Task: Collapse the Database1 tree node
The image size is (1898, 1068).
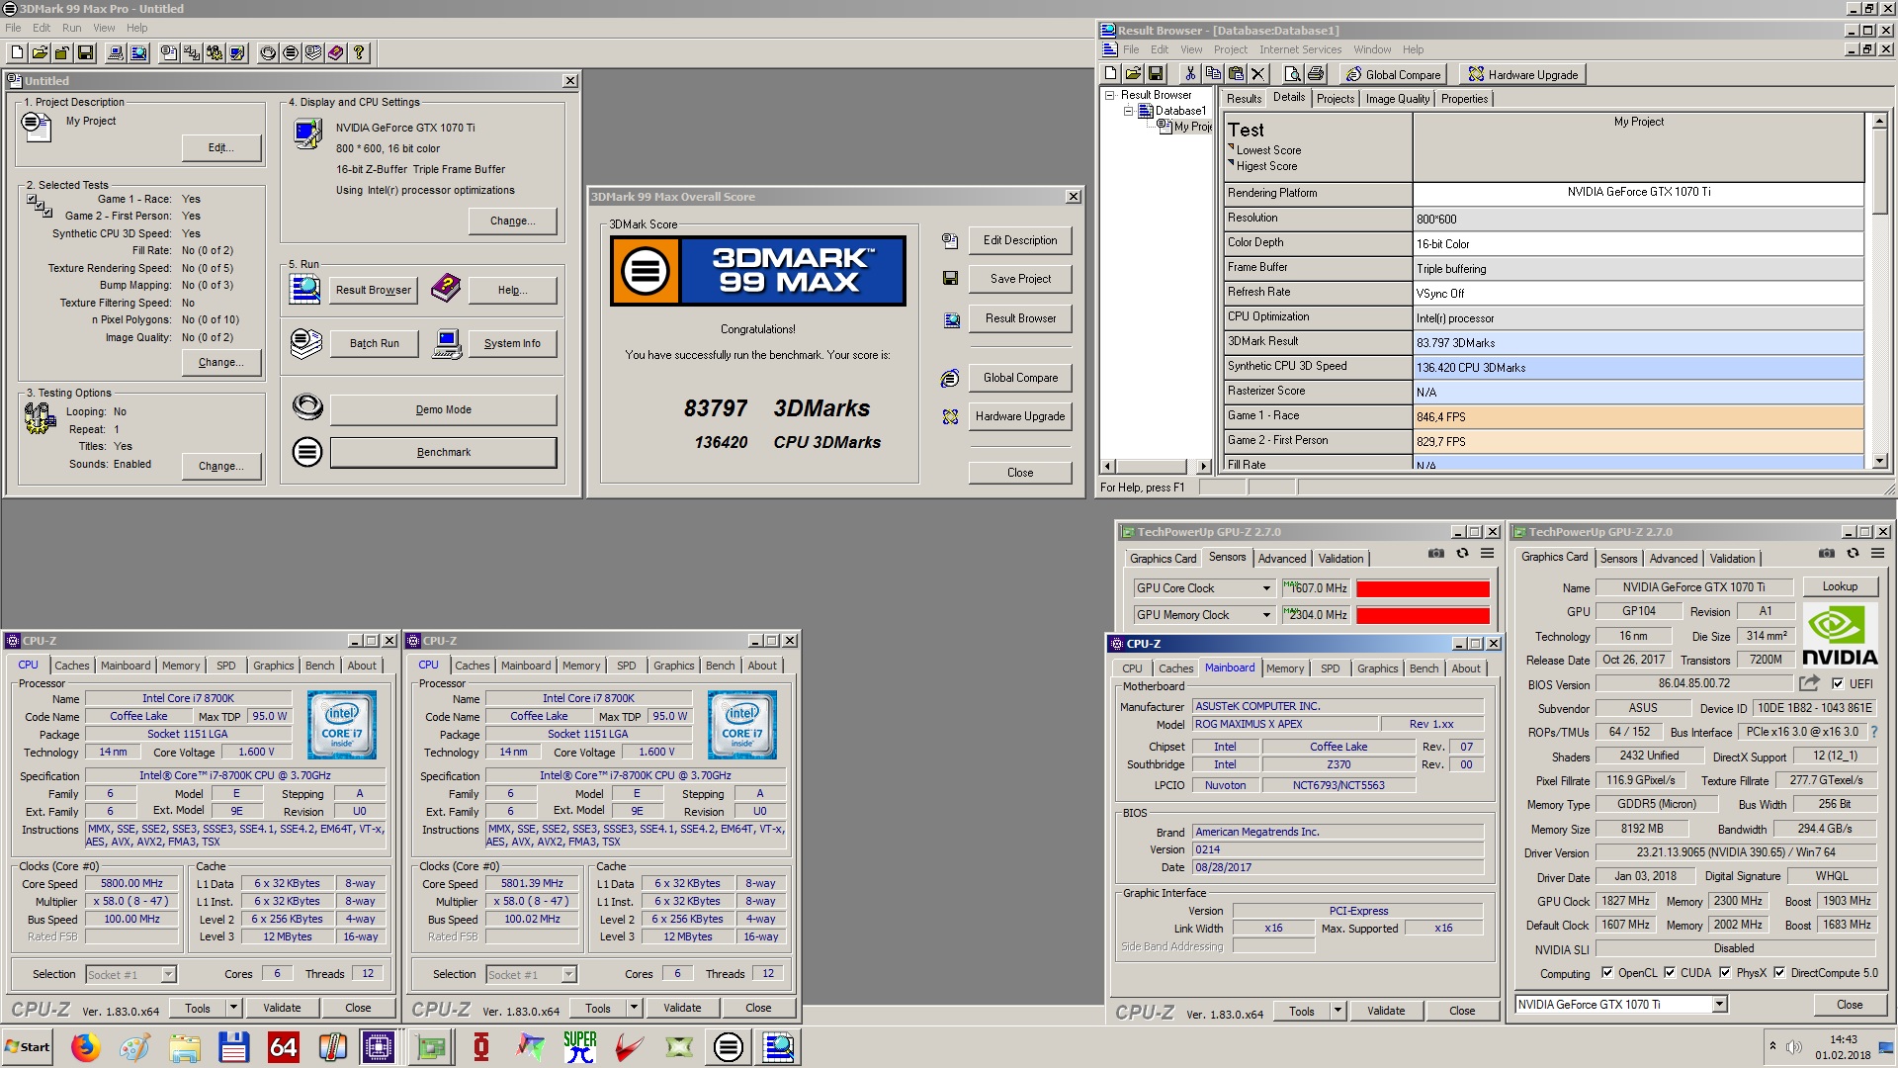Action: (x=1128, y=111)
